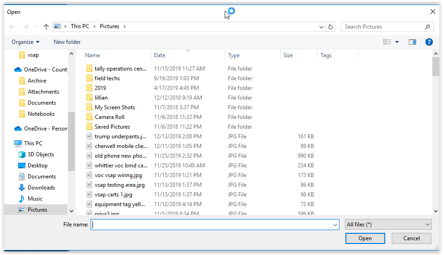The width and height of the screenshot is (443, 255).
Task: Click the Downloads arrow icon
Action: tap(22, 188)
